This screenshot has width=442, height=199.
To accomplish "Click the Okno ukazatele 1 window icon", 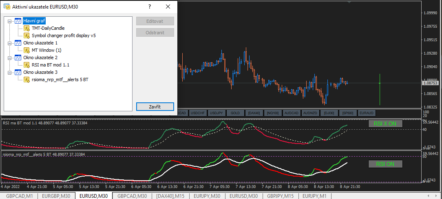I will [x=18, y=43].
